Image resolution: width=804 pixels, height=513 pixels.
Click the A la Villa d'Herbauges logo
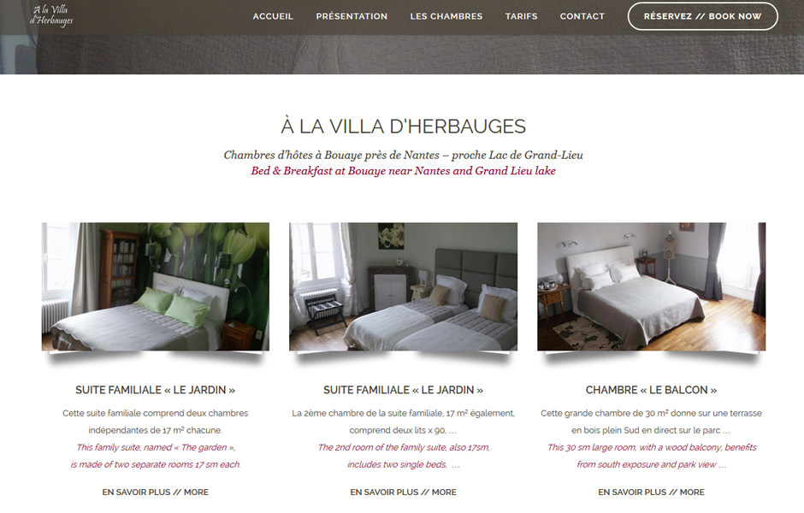point(51,15)
